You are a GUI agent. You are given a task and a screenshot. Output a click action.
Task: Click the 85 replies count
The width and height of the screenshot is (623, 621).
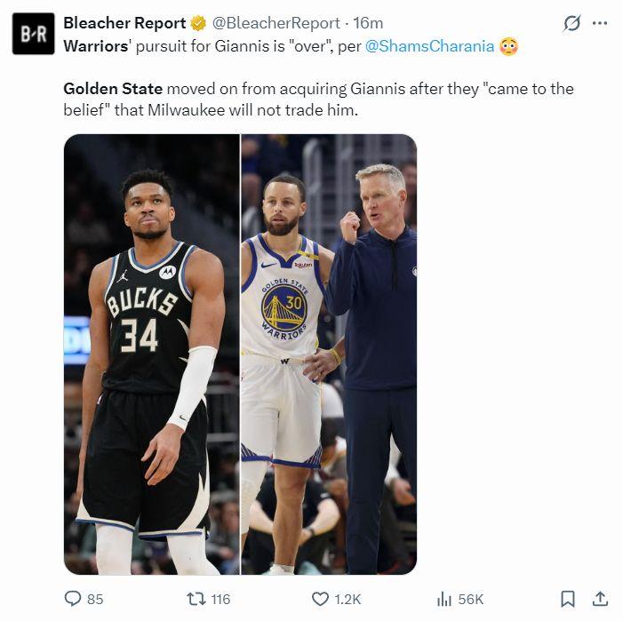95,599
